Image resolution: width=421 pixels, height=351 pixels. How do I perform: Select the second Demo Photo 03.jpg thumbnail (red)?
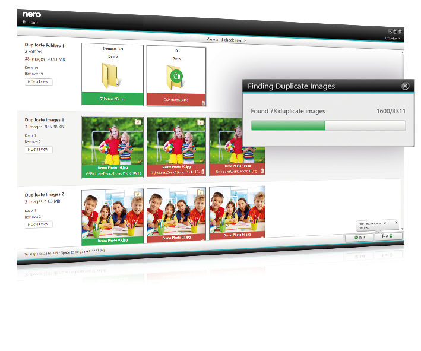[176, 215]
